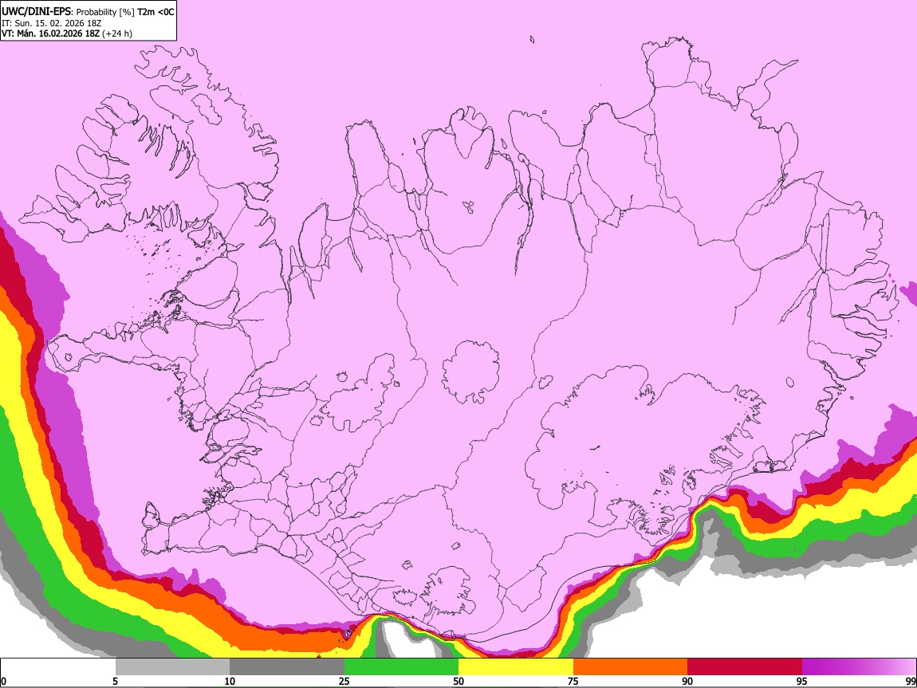The width and height of the screenshot is (917, 688).
Task: Click the red 90-95 legend swatch
Action: coord(745,666)
